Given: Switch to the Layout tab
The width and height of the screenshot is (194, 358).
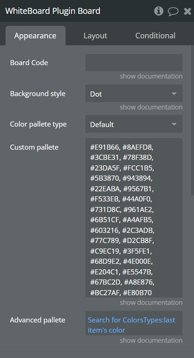Looking at the screenshot, I should pos(95,36).
